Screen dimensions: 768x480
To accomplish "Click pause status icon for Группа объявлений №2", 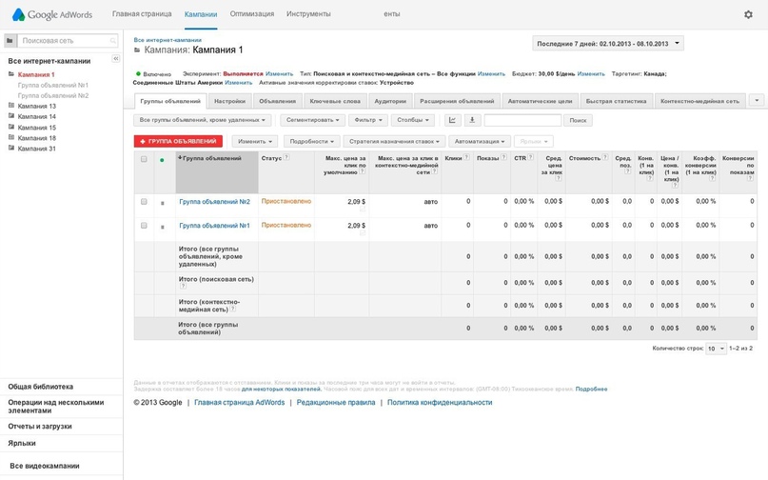I will click(x=163, y=203).
